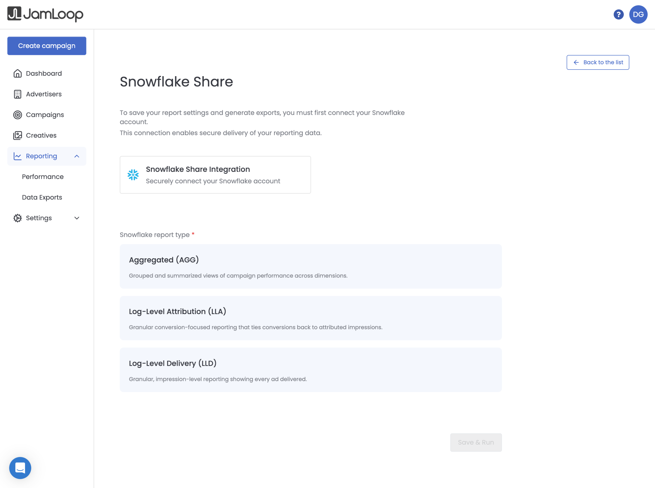The width and height of the screenshot is (655, 488).
Task: Click the Campaigns target icon
Action: pos(17,115)
